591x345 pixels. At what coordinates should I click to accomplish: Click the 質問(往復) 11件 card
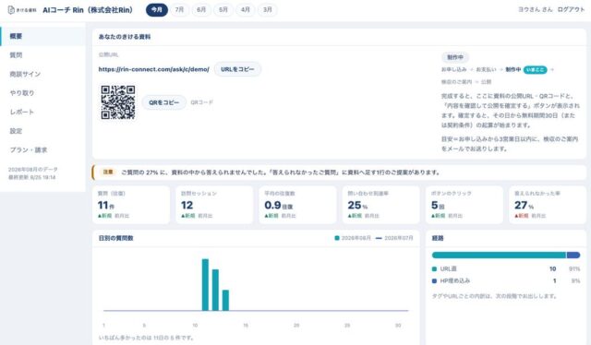coord(131,205)
